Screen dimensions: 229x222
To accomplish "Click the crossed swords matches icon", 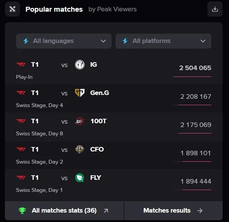I will point(12,9).
